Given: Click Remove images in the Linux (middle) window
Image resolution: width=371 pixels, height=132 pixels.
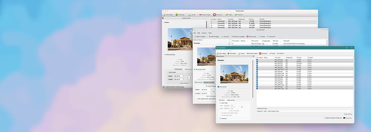Looking at the screenshot, I should 238,36.
